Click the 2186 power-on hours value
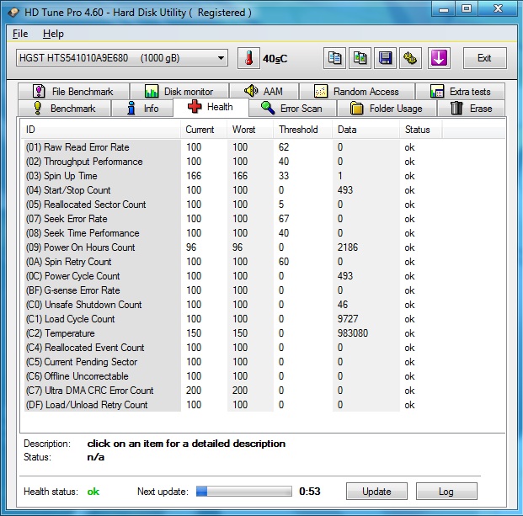This screenshot has width=523, height=516. point(348,247)
